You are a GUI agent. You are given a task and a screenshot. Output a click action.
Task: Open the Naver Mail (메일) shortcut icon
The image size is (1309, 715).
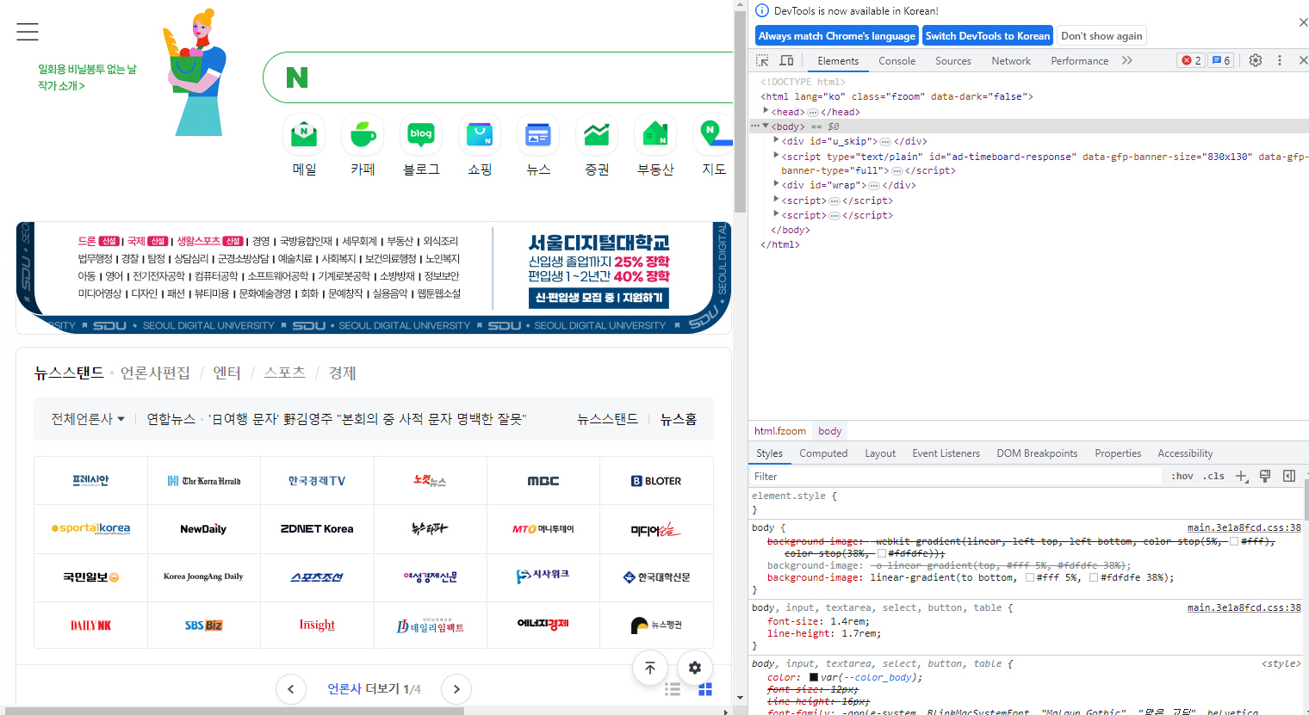[x=304, y=135]
